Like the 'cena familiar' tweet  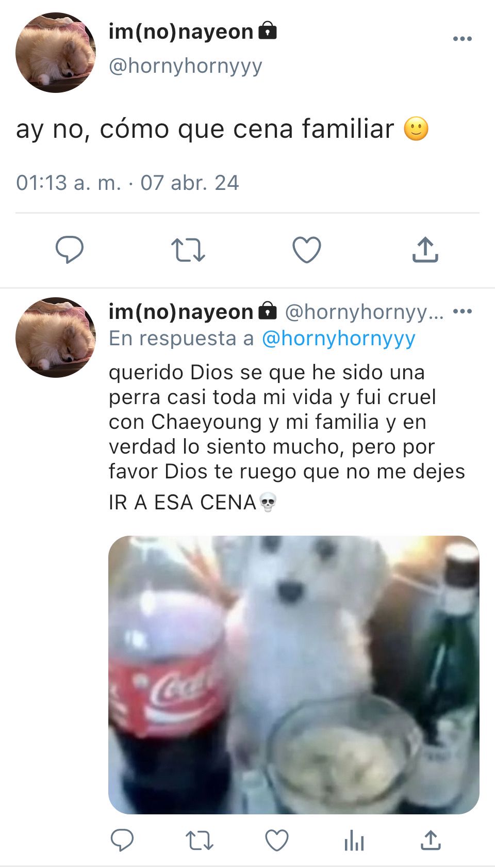coord(307,250)
